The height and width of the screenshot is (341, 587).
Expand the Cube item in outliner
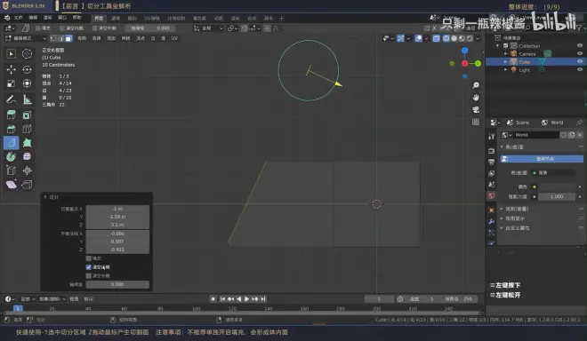505,61
